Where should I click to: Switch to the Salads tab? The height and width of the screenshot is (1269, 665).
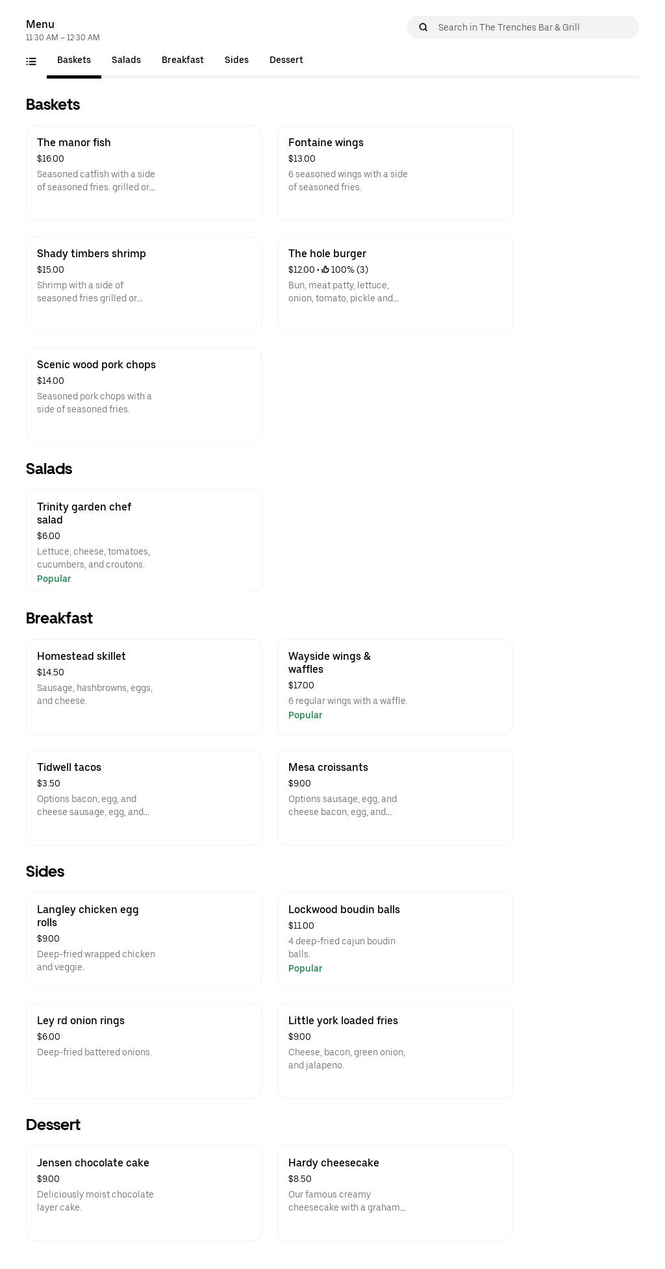126,60
